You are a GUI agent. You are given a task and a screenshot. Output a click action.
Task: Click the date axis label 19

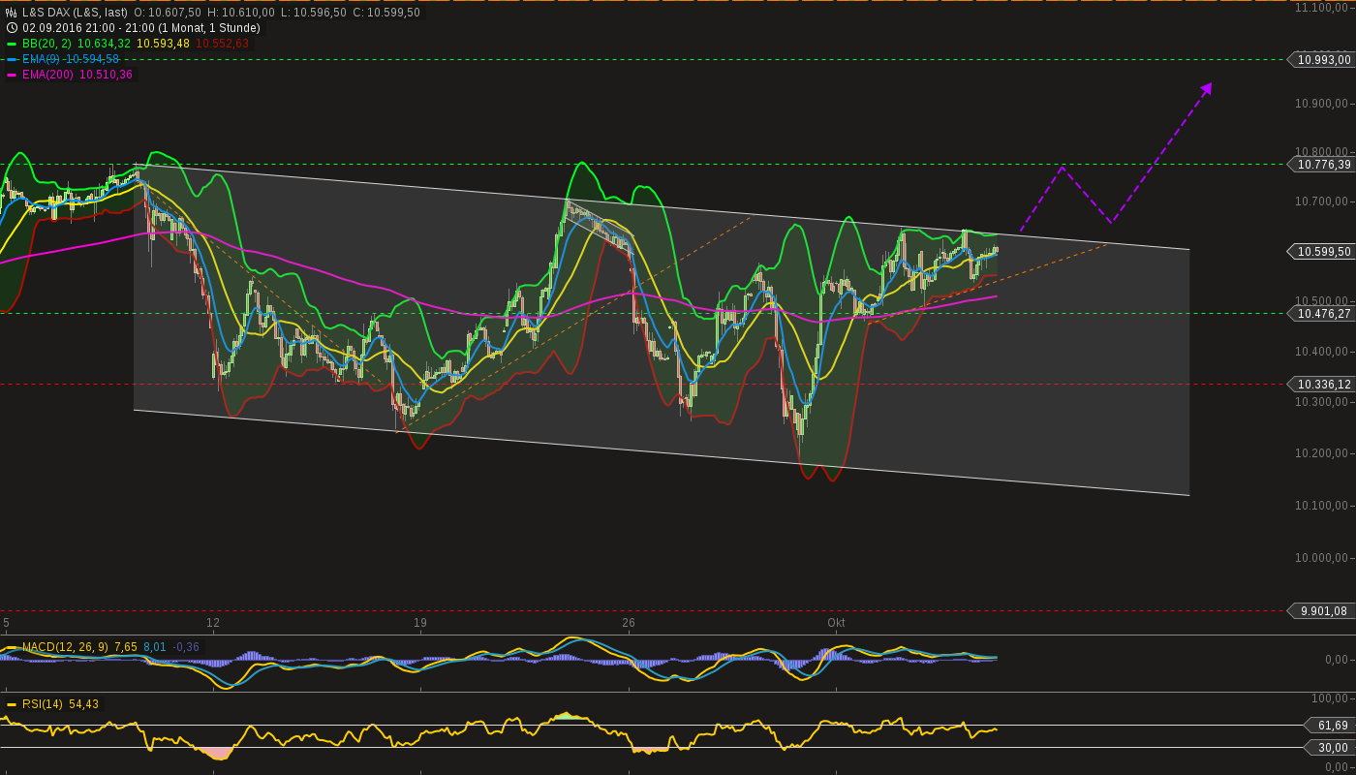(x=420, y=623)
